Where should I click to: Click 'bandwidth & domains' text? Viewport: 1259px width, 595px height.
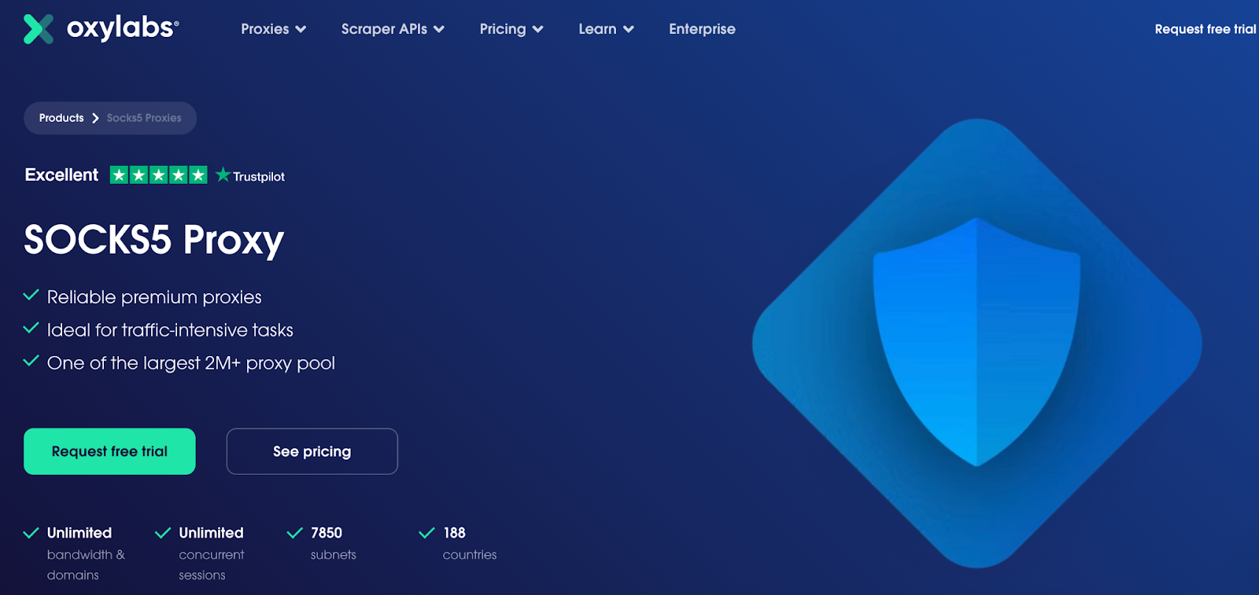86,564
